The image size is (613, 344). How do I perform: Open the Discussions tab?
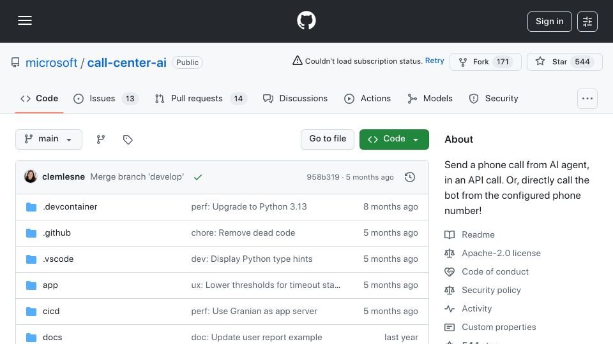tap(295, 99)
